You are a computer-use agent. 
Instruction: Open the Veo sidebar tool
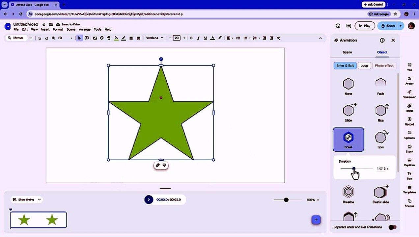(x=409, y=67)
